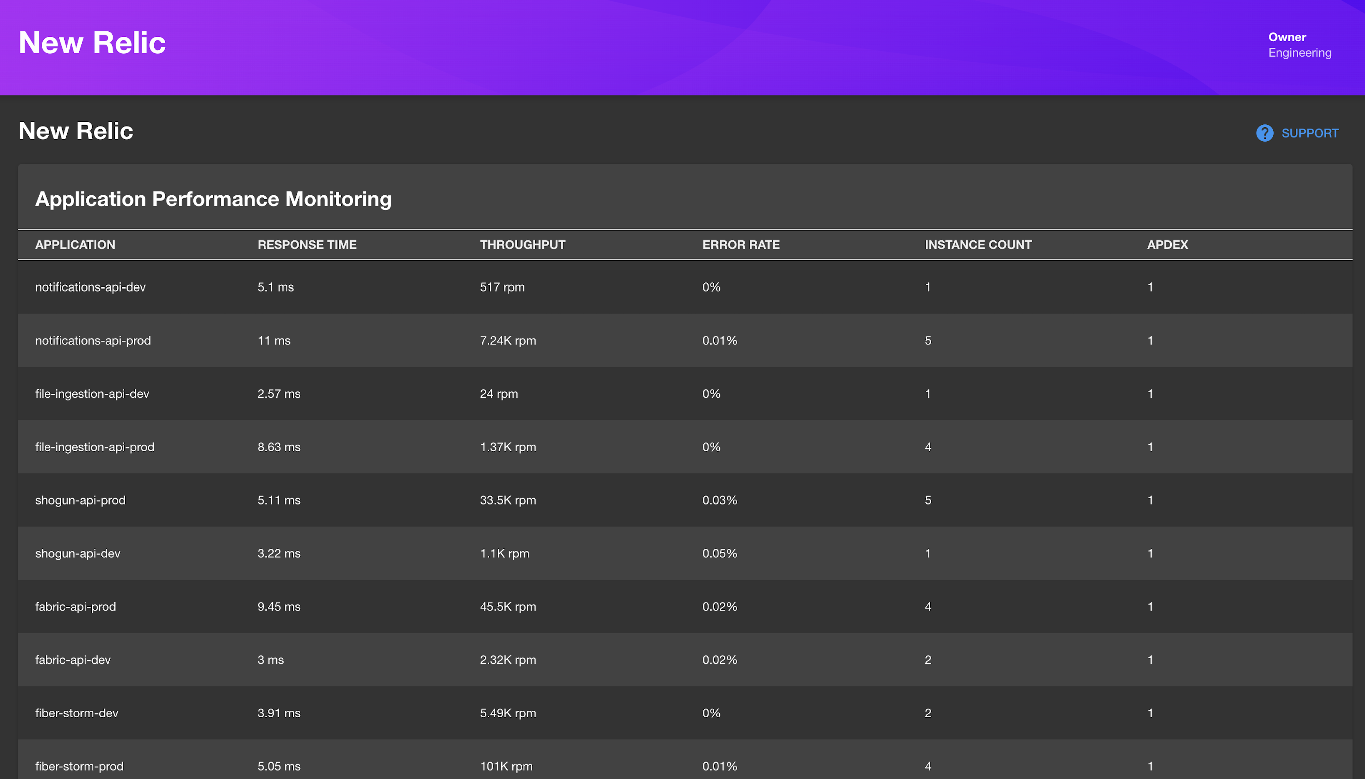Click the APDEX column header
1365x779 pixels.
pyautogui.click(x=1167, y=244)
